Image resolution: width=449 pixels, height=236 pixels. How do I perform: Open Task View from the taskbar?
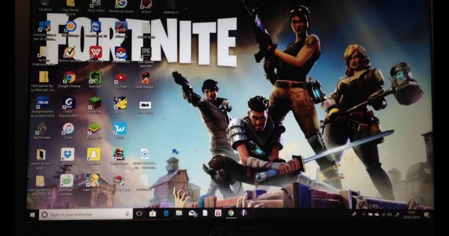coord(139,214)
